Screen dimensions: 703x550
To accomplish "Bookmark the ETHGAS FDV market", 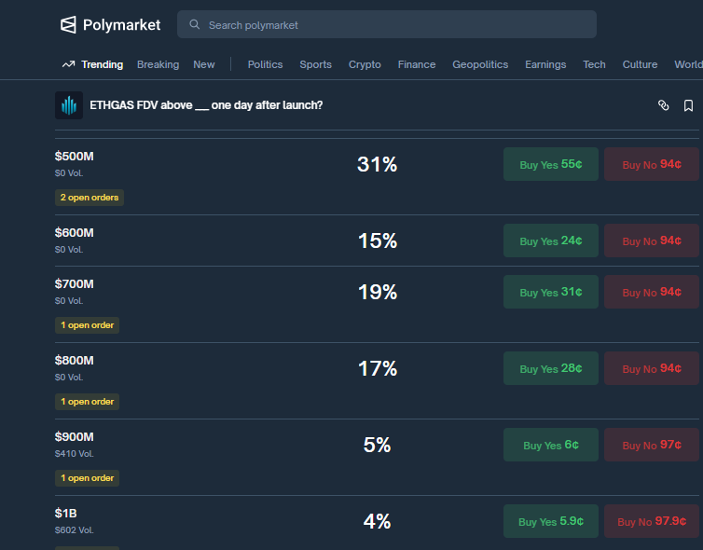I will click(x=688, y=105).
